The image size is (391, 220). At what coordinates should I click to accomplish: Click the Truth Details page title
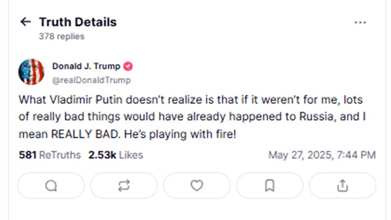pos(78,22)
